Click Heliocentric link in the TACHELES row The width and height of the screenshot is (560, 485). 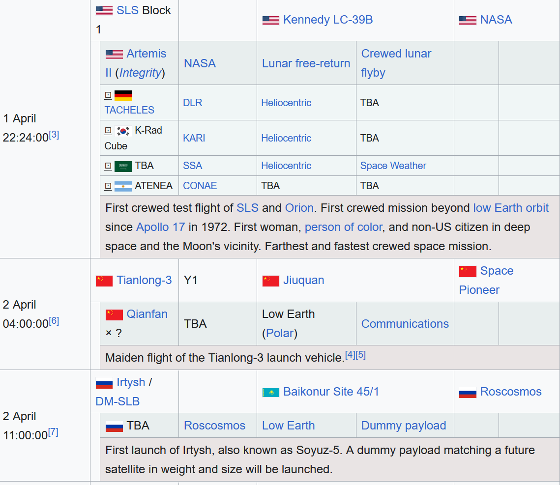pos(286,103)
